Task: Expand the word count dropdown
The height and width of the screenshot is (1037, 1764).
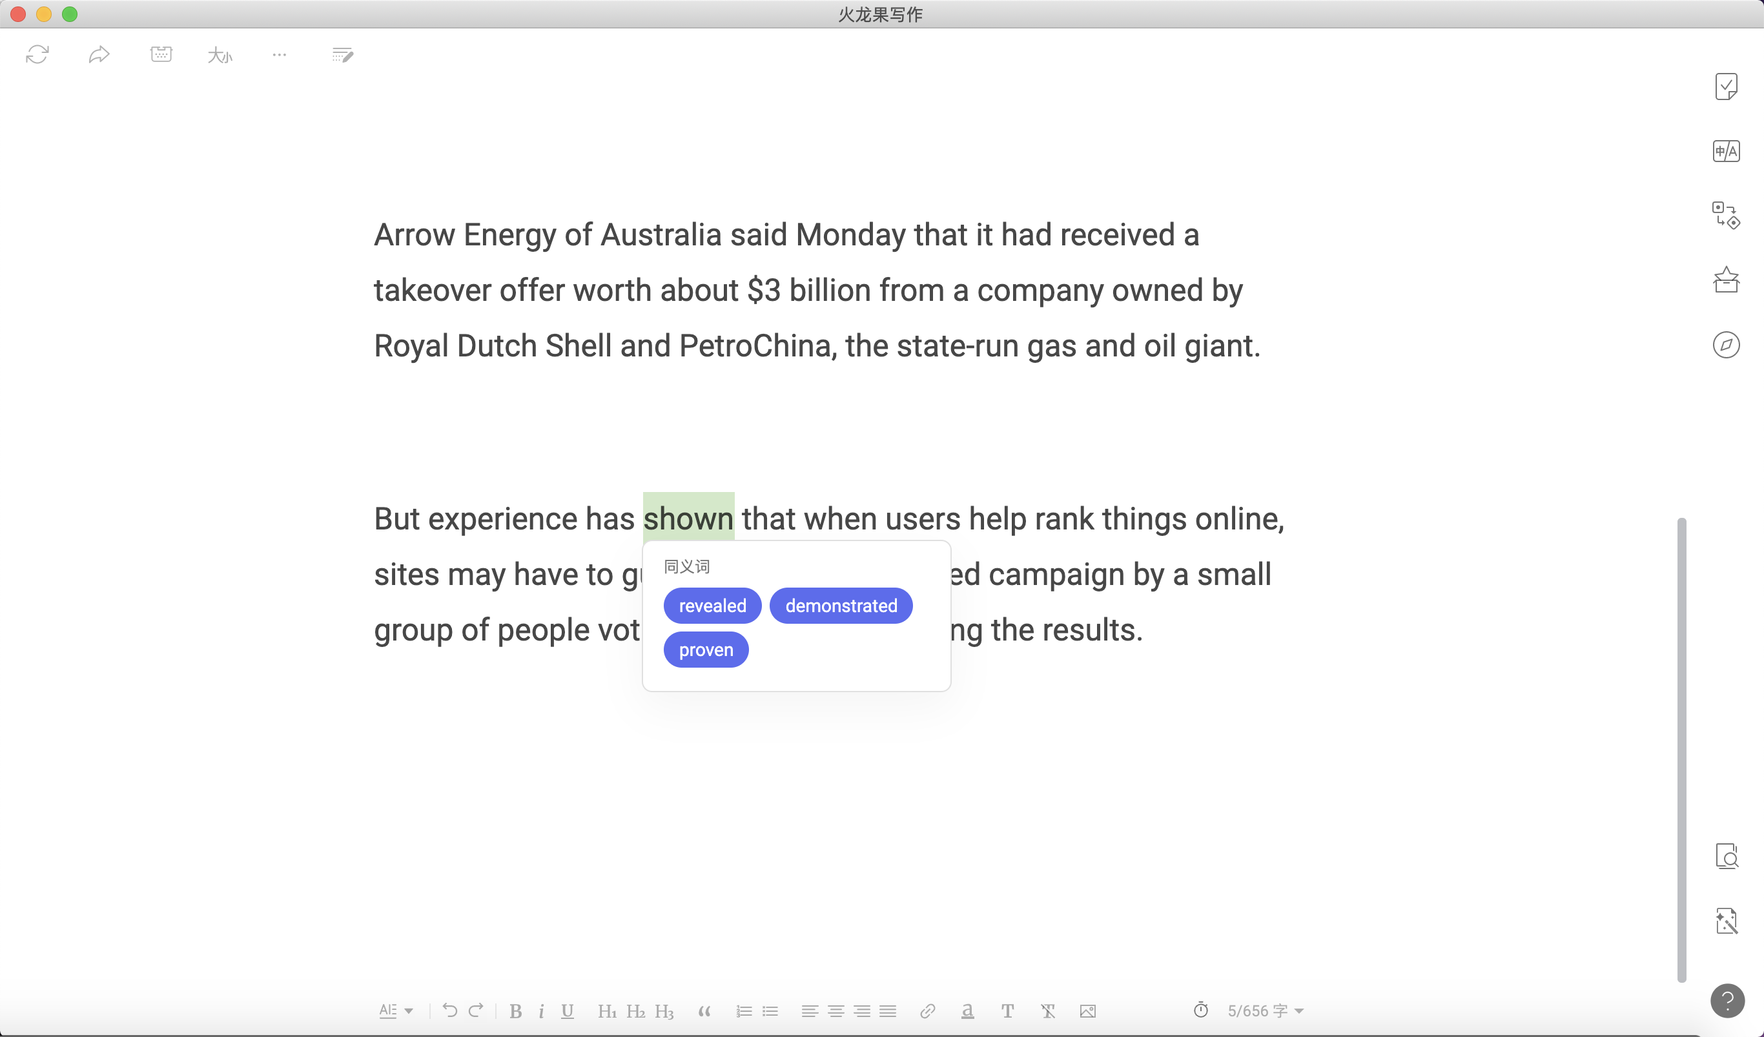Action: (1299, 1011)
